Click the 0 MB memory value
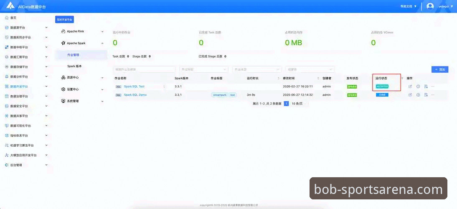The height and width of the screenshot is (209, 457). 294,43
